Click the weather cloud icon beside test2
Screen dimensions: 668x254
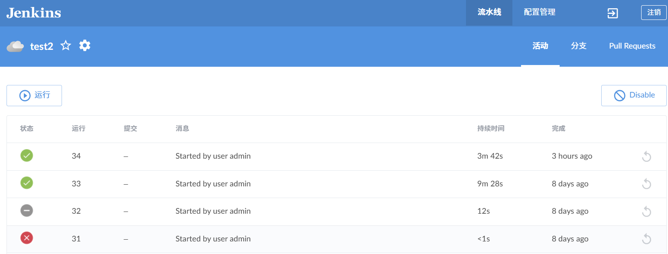15,46
